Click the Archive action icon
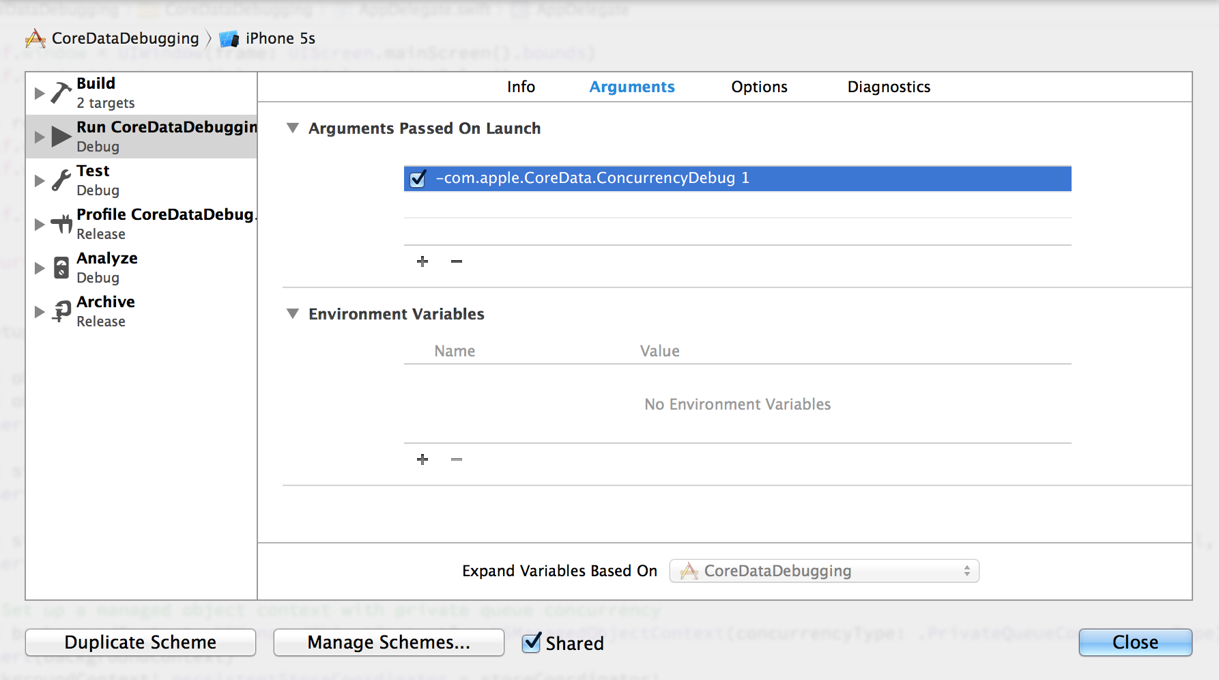This screenshot has width=1219, height=680. (61, 311)
